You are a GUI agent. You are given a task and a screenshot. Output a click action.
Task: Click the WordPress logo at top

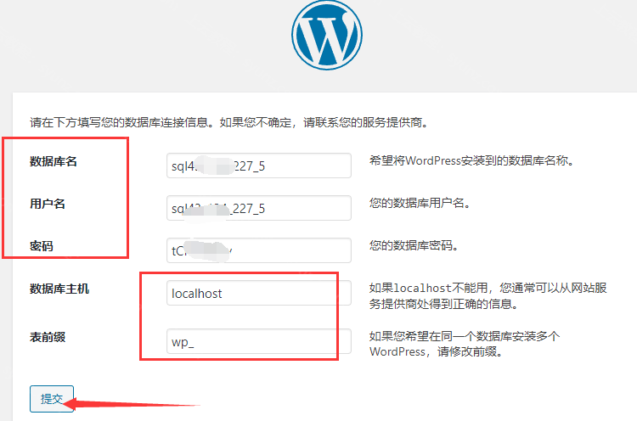(327, 35)
